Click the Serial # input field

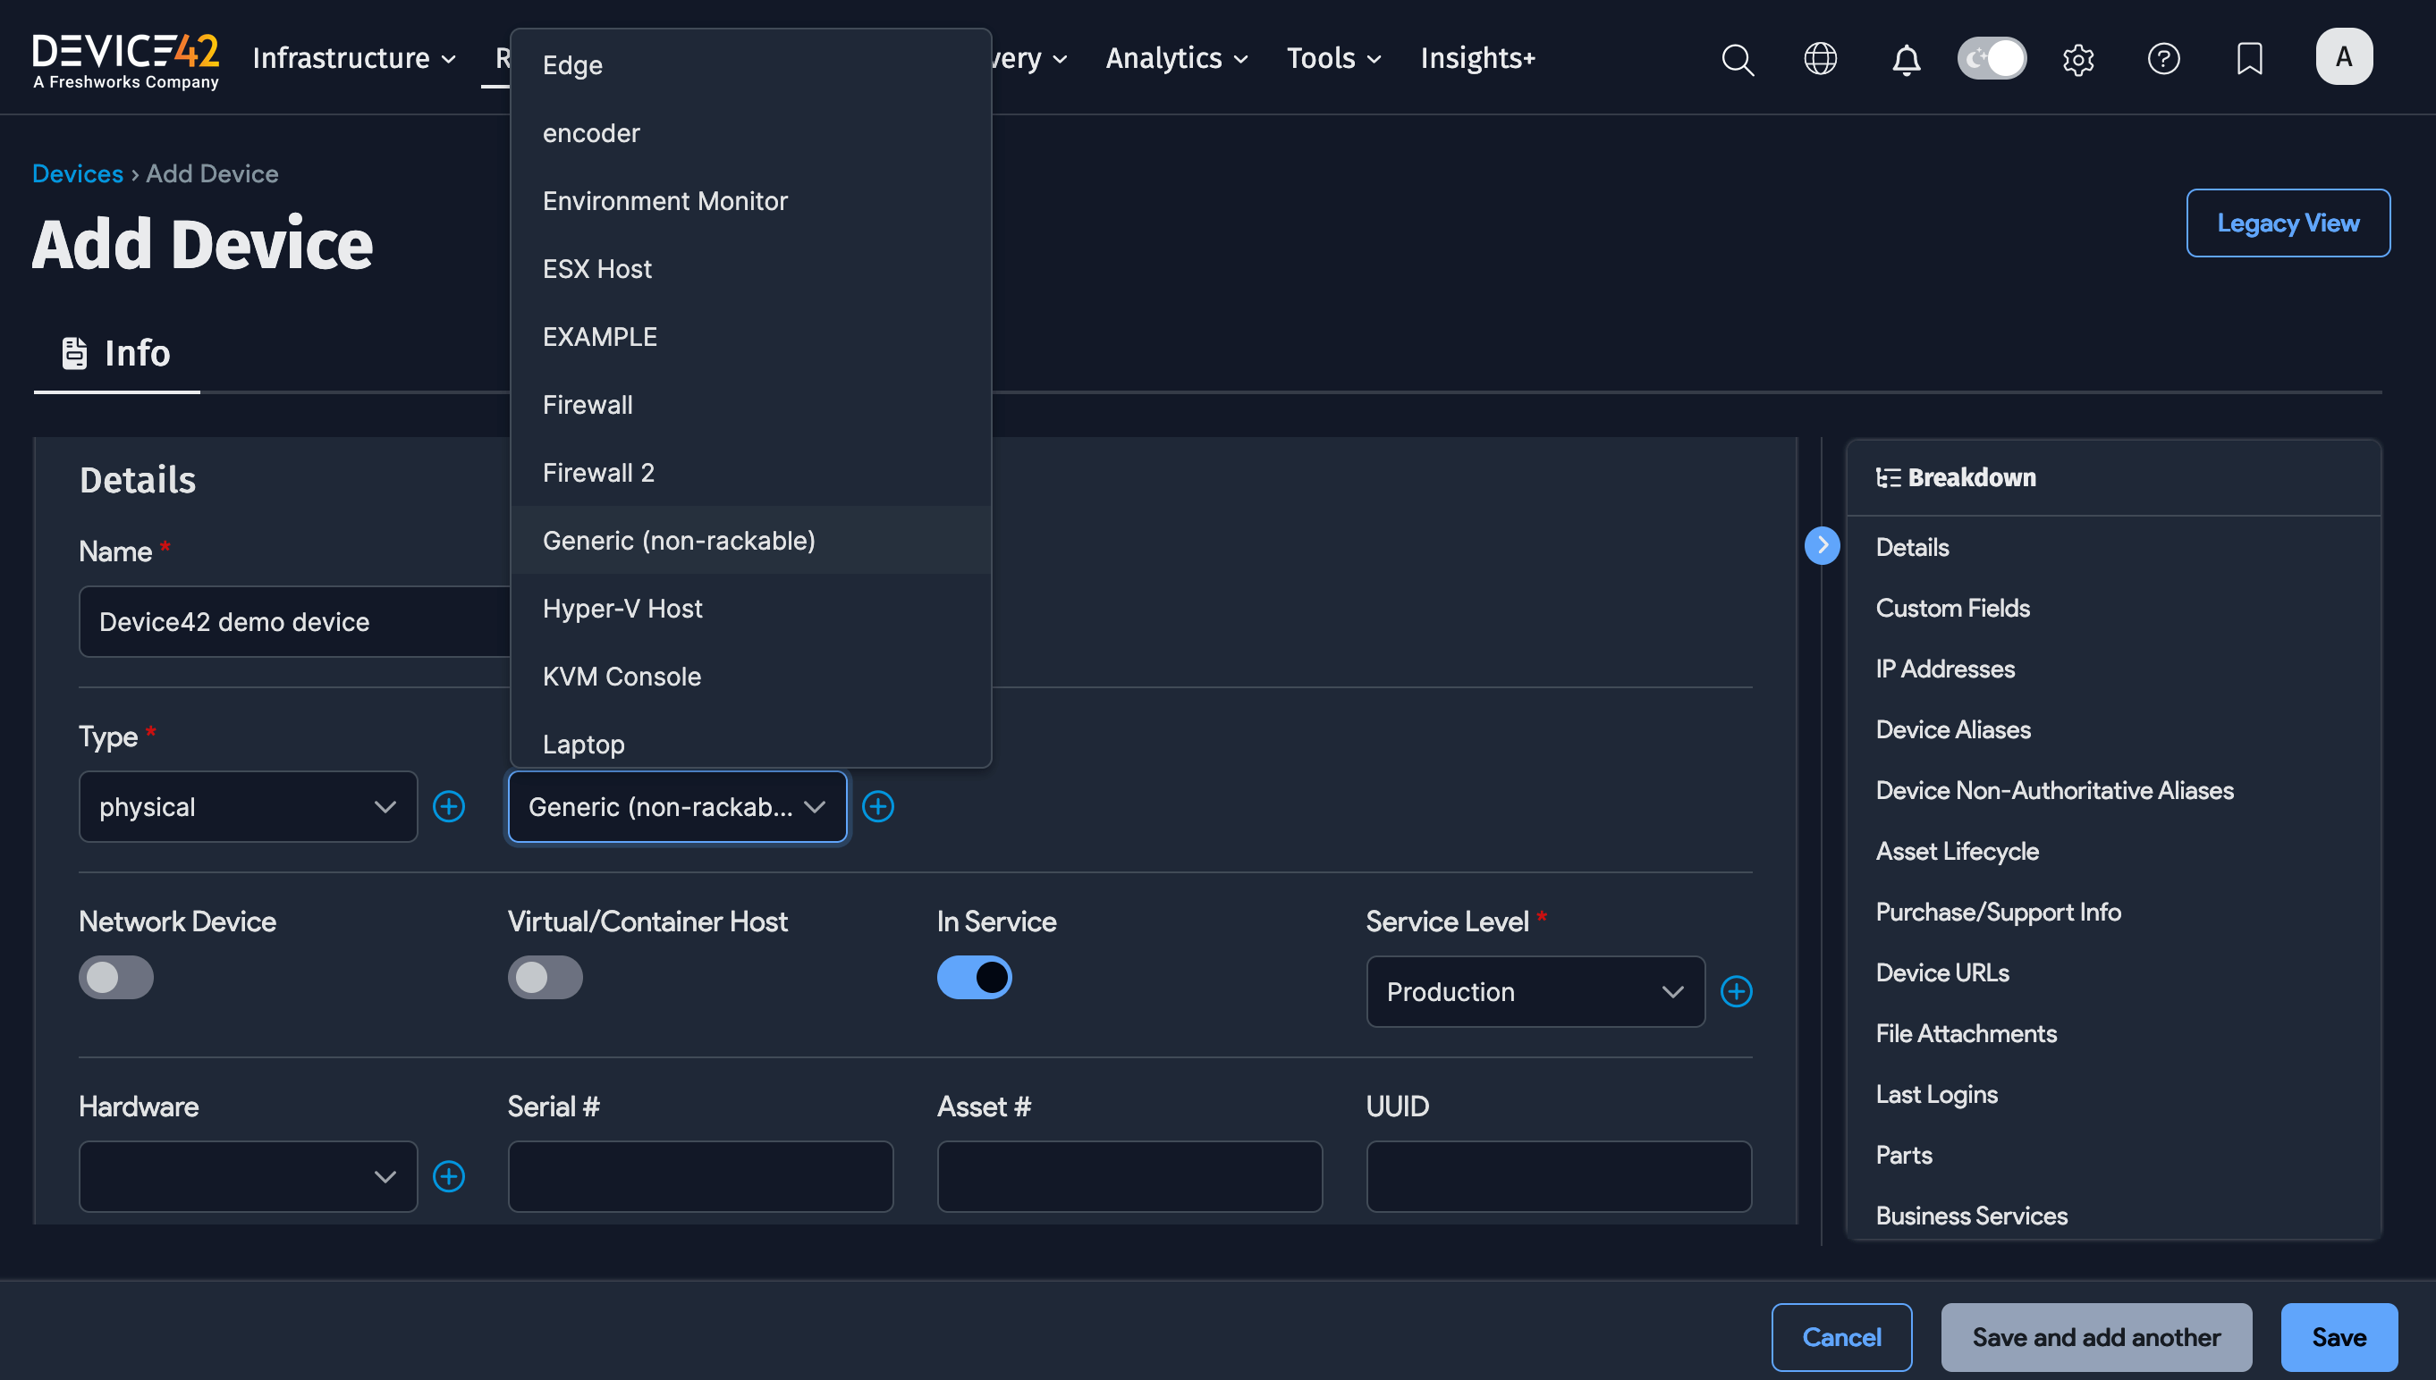tap(700, 1176)
